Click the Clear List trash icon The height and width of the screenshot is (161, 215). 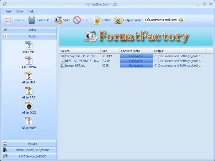32,20
